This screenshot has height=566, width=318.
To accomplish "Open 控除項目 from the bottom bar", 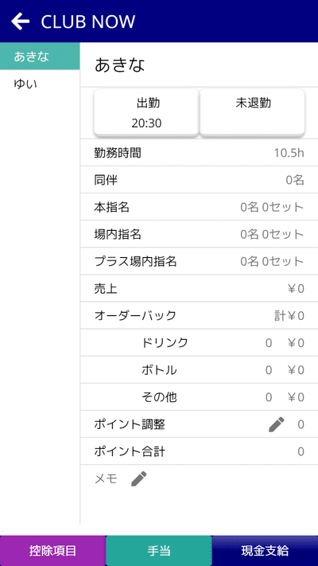I will 52,551.
